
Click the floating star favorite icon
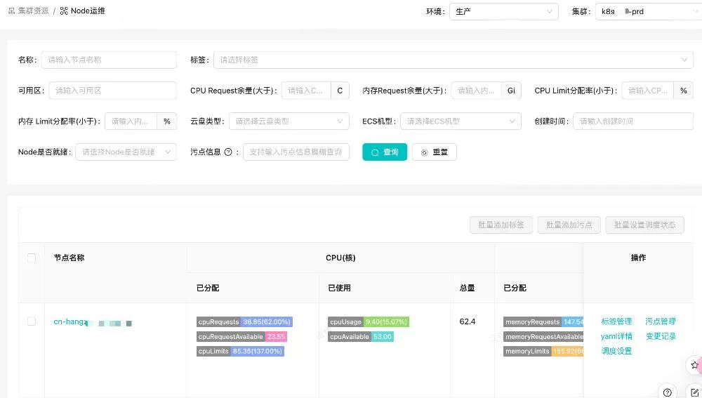(x=694, y=365)
